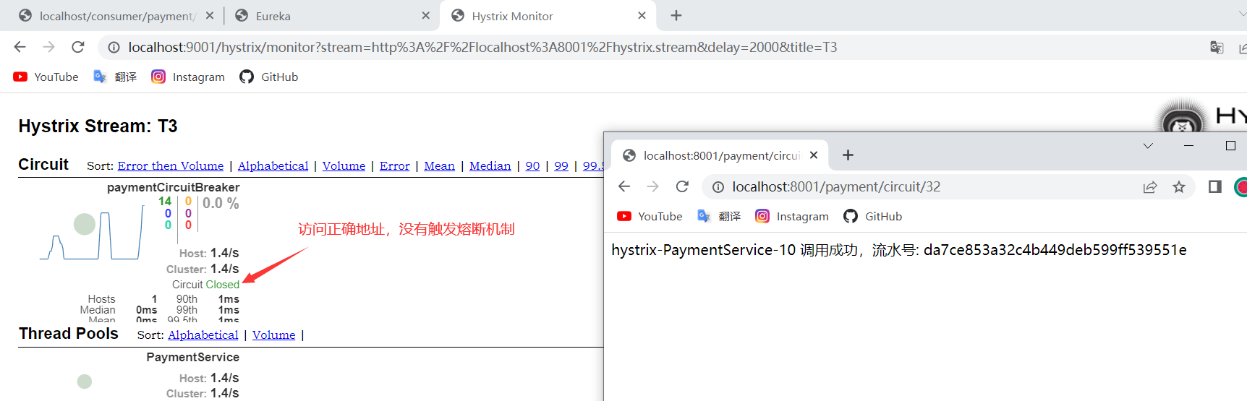Screen dimensions: 1247x401
Task: Click the hystrix-PaymentService-10 response text
Action: coord(899,250)
